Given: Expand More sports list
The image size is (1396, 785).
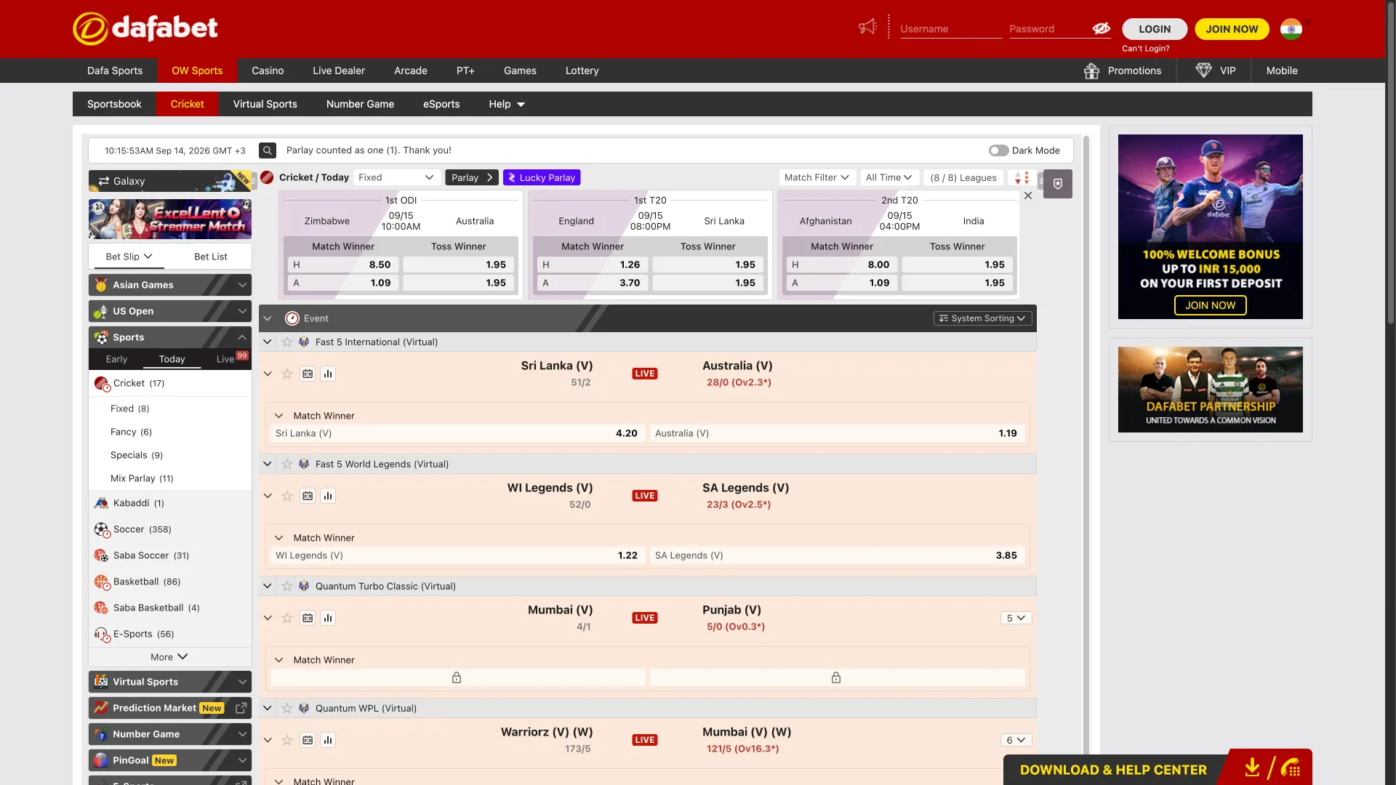Looking at the screenshot, I should [169, 657].
